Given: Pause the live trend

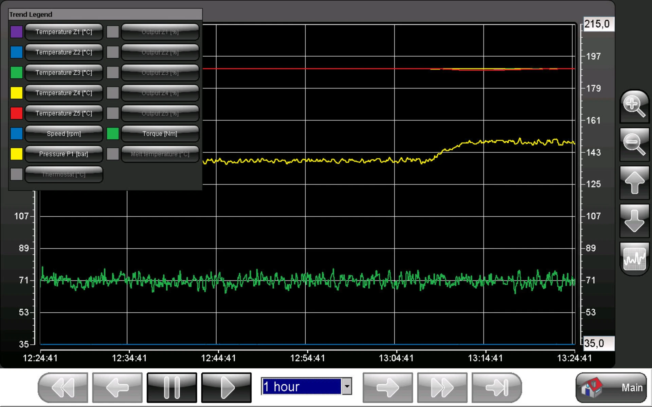Looking at the screenshot, I should click(x=172, y=387).
